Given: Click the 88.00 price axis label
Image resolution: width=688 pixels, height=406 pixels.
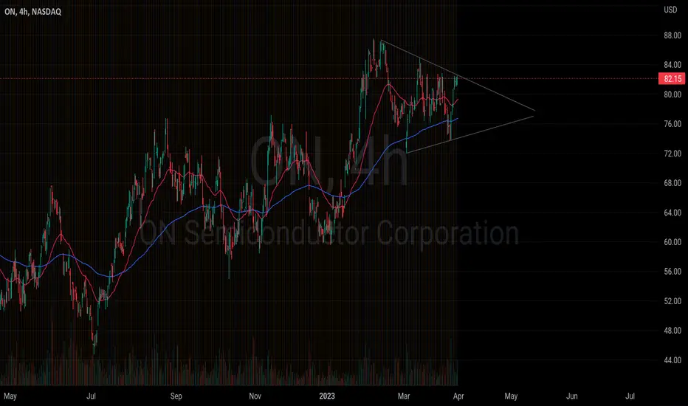Looking at the screenshot, I should coord(672,35).
